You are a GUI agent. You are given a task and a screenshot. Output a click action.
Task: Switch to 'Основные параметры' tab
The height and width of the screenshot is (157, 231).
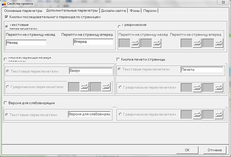tap(22, 11)
